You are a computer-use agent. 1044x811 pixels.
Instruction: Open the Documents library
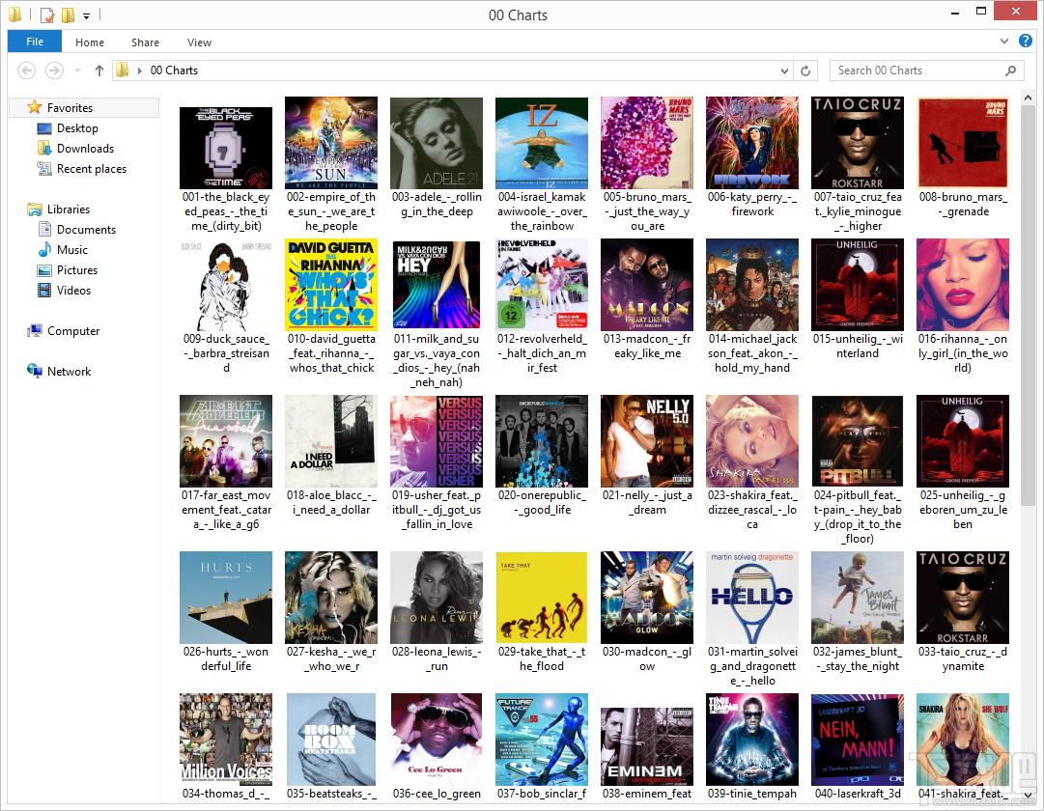tap(86, 230)
